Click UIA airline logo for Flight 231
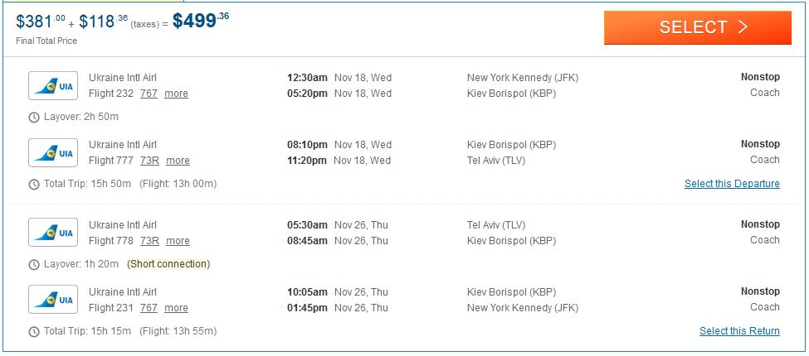 (53, 300)
